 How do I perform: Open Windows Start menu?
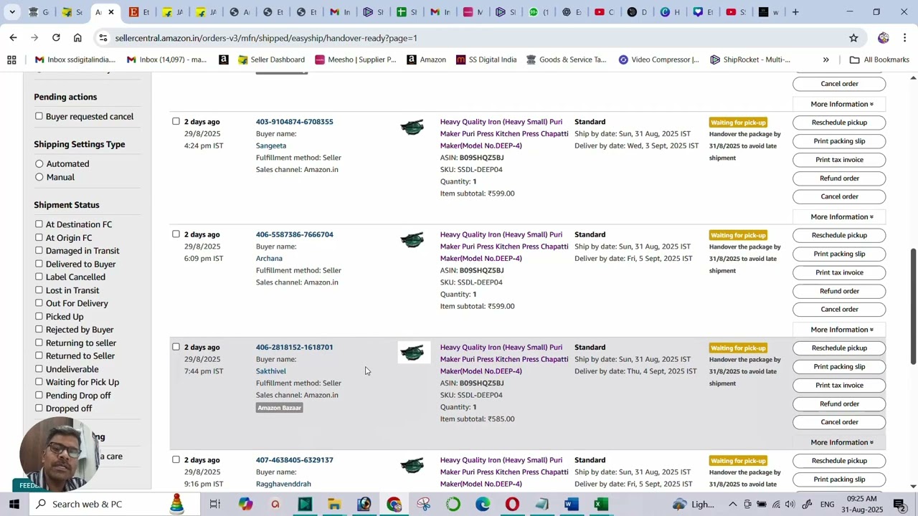[x=14, y=504]
